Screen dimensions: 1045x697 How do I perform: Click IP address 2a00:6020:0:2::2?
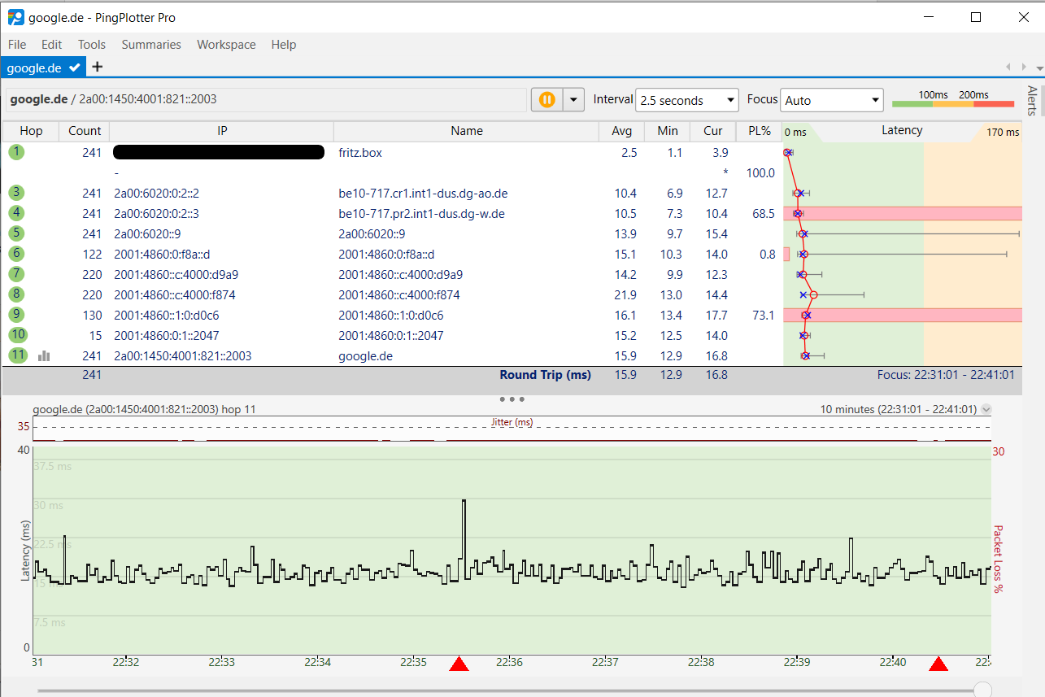point(156,193)
